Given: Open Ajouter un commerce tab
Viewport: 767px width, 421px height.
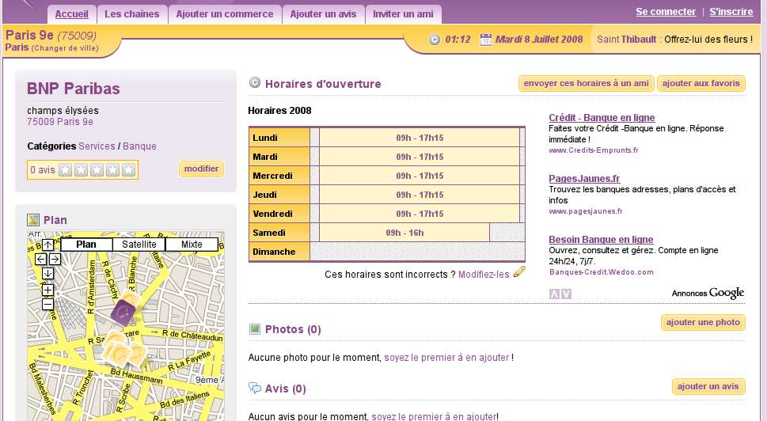Looking at the screenshot, I should pos(225,14).
